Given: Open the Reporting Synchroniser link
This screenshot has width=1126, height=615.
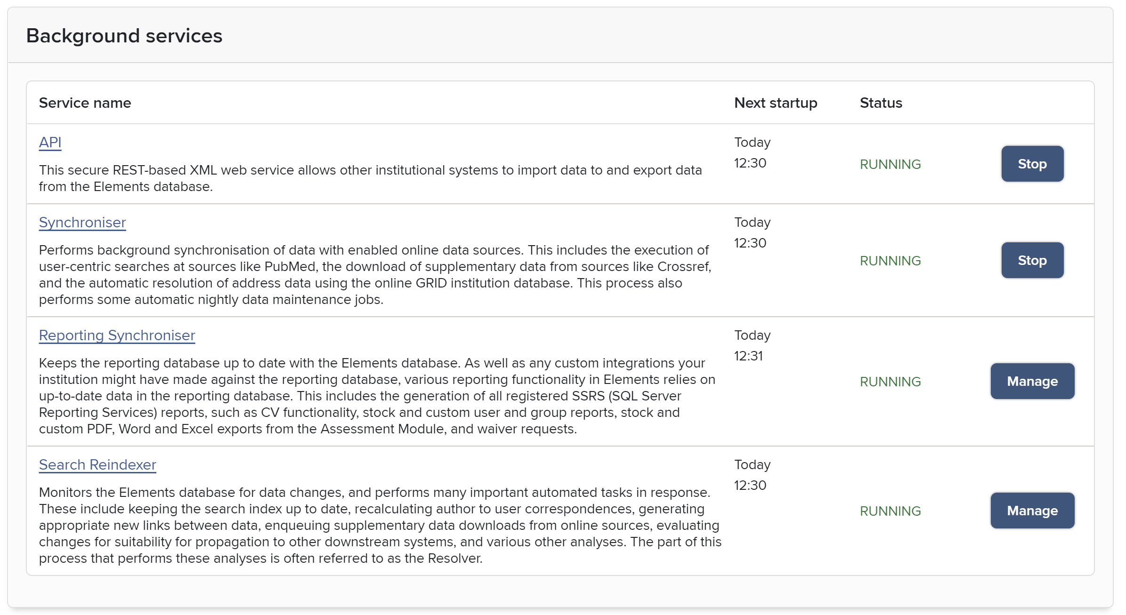Looking at the screenshot, I should pyautogui.click(x=117, y=335).
